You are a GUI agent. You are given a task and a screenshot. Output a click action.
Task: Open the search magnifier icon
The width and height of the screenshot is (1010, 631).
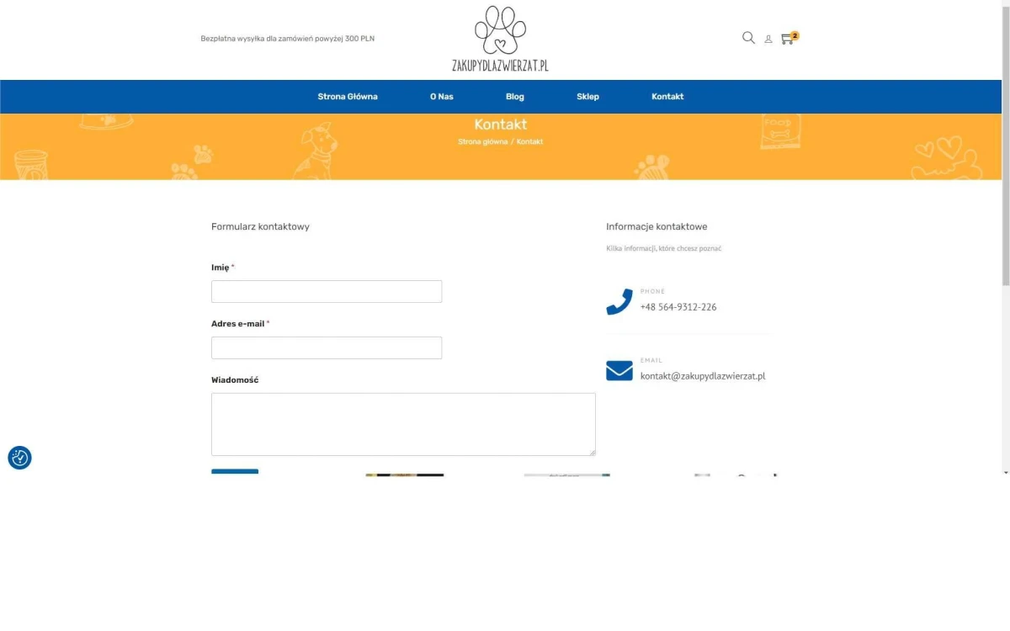[x=748, y=38]
